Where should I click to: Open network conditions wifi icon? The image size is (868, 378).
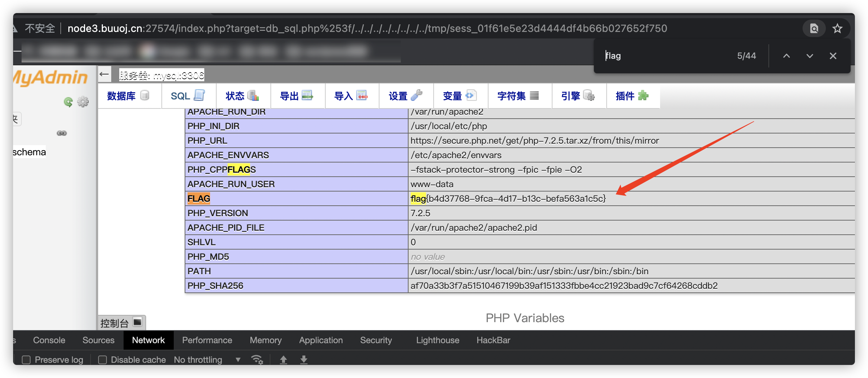(x=257, y=359)
